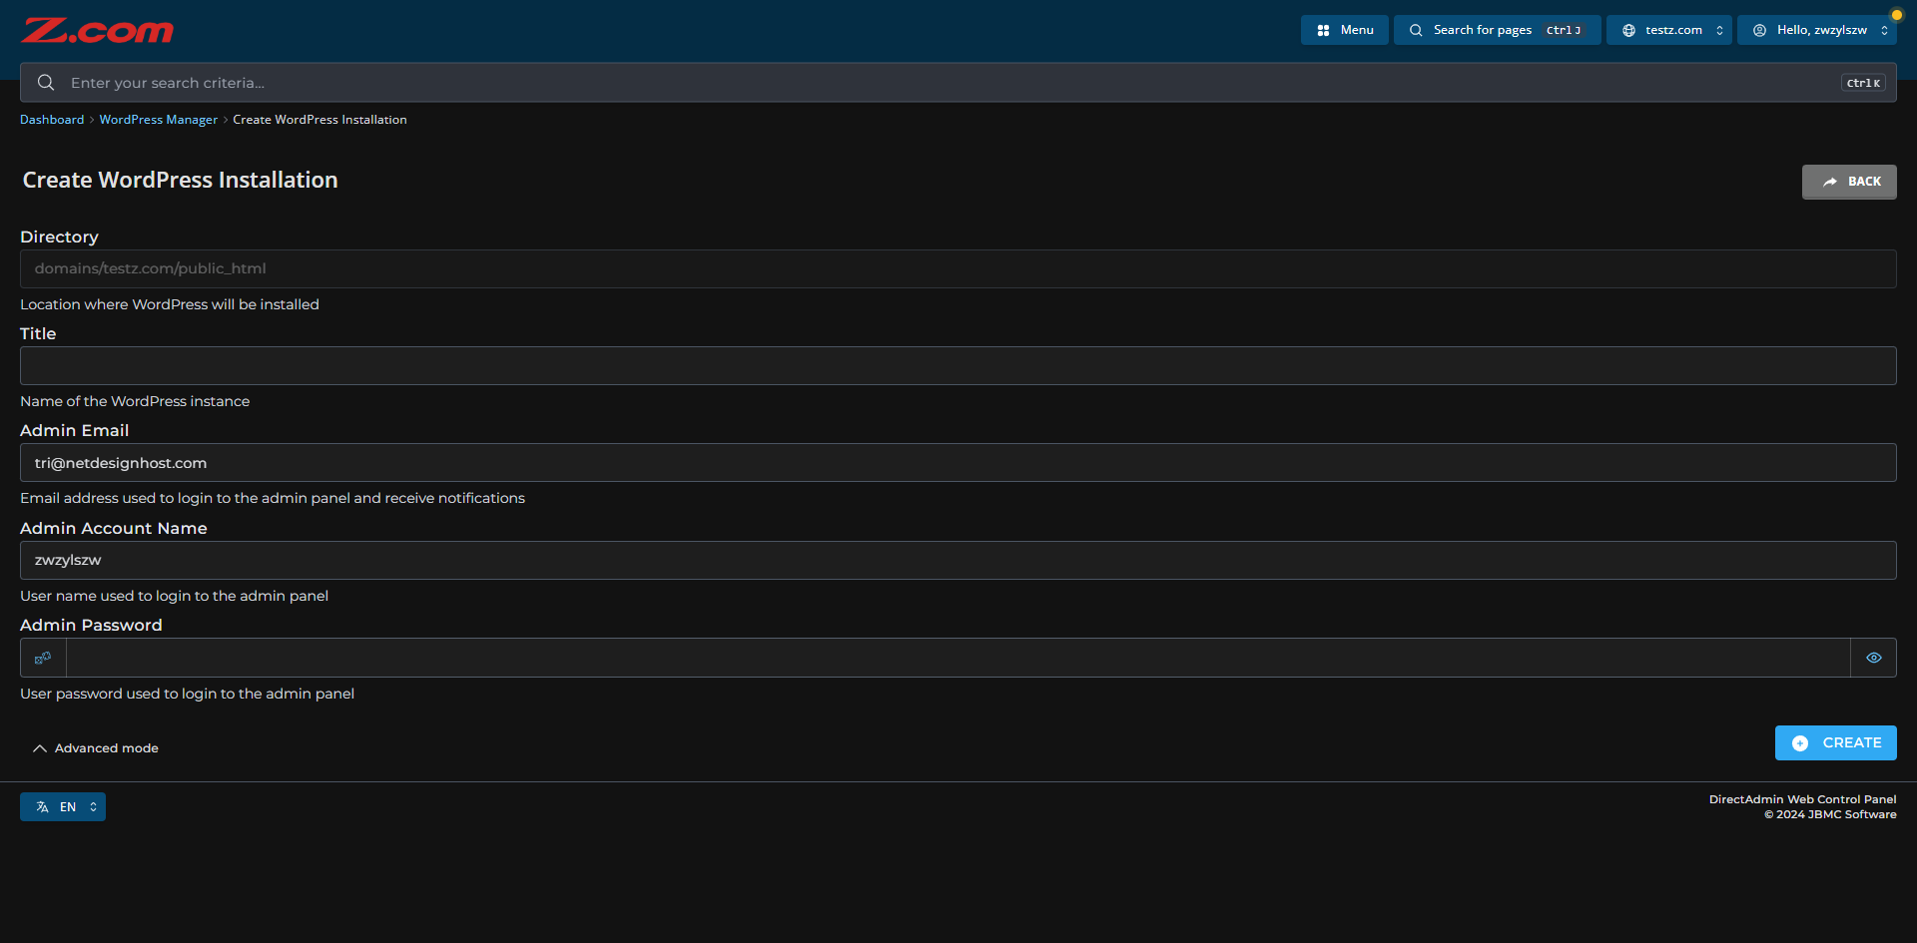Toggle password visibility eye icon
Image resolution: width=1917 pixels, height=943 pixels.
click(1874, 658)
